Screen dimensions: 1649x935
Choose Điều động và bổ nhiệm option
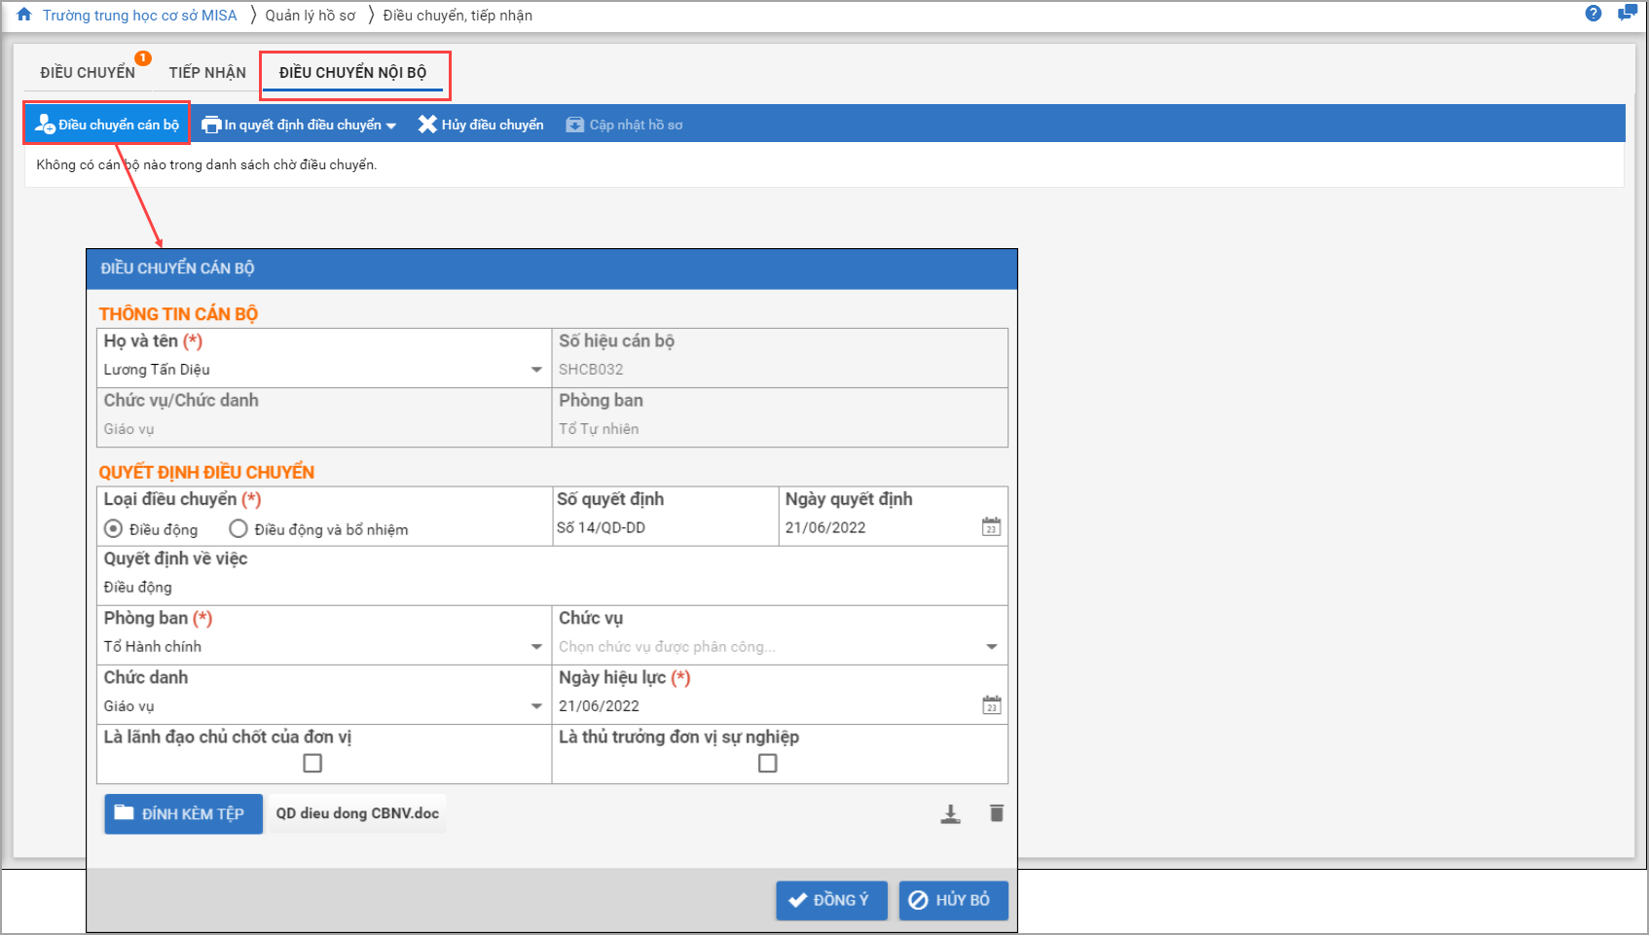(x=238, y=529)
